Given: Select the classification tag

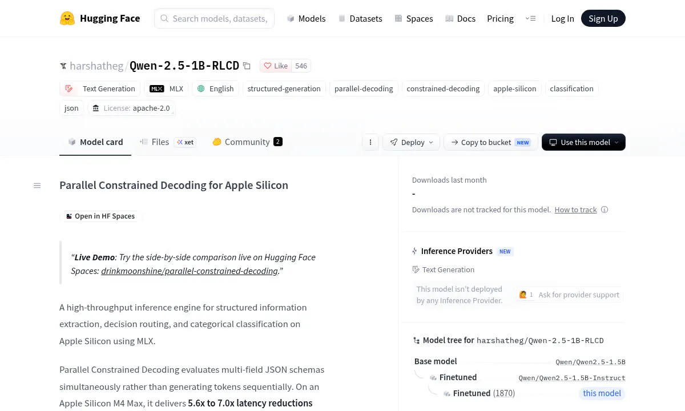Looking at the screenshot, I should (571, 88).
